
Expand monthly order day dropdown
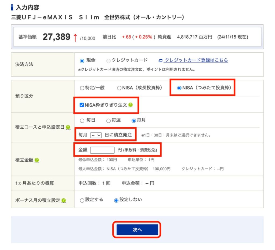(x=96, y=135)
